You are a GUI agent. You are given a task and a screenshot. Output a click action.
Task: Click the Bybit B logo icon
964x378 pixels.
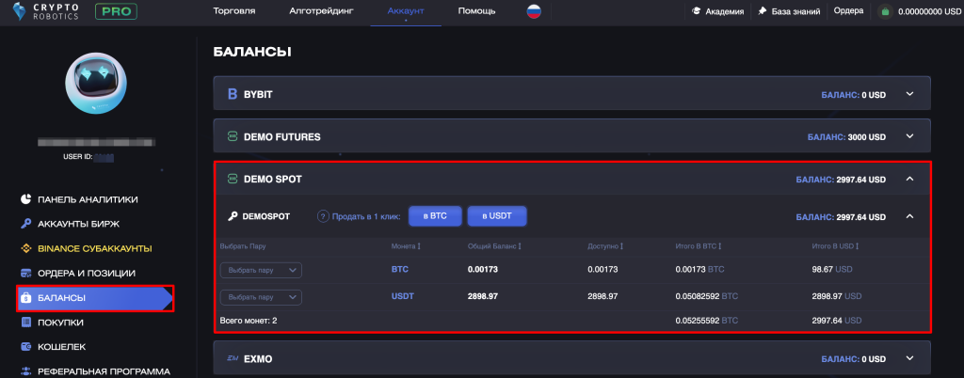point(233,94)
